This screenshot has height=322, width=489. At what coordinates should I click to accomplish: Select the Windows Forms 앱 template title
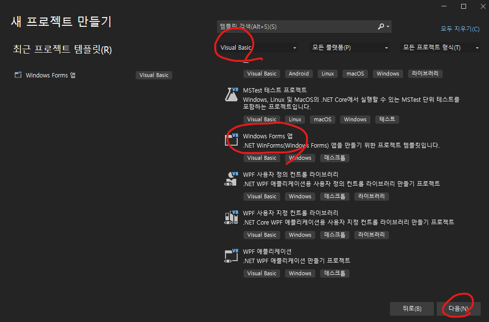tap(267, 136)
